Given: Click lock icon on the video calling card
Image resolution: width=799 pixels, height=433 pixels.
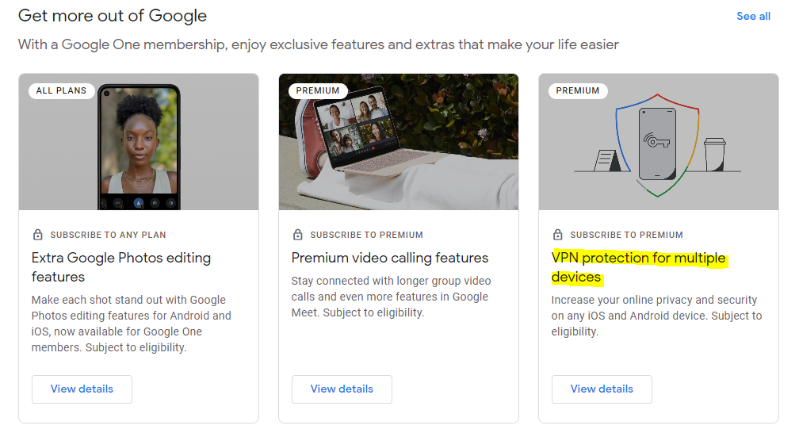Looking at the screenshot, I should [297, 235].
